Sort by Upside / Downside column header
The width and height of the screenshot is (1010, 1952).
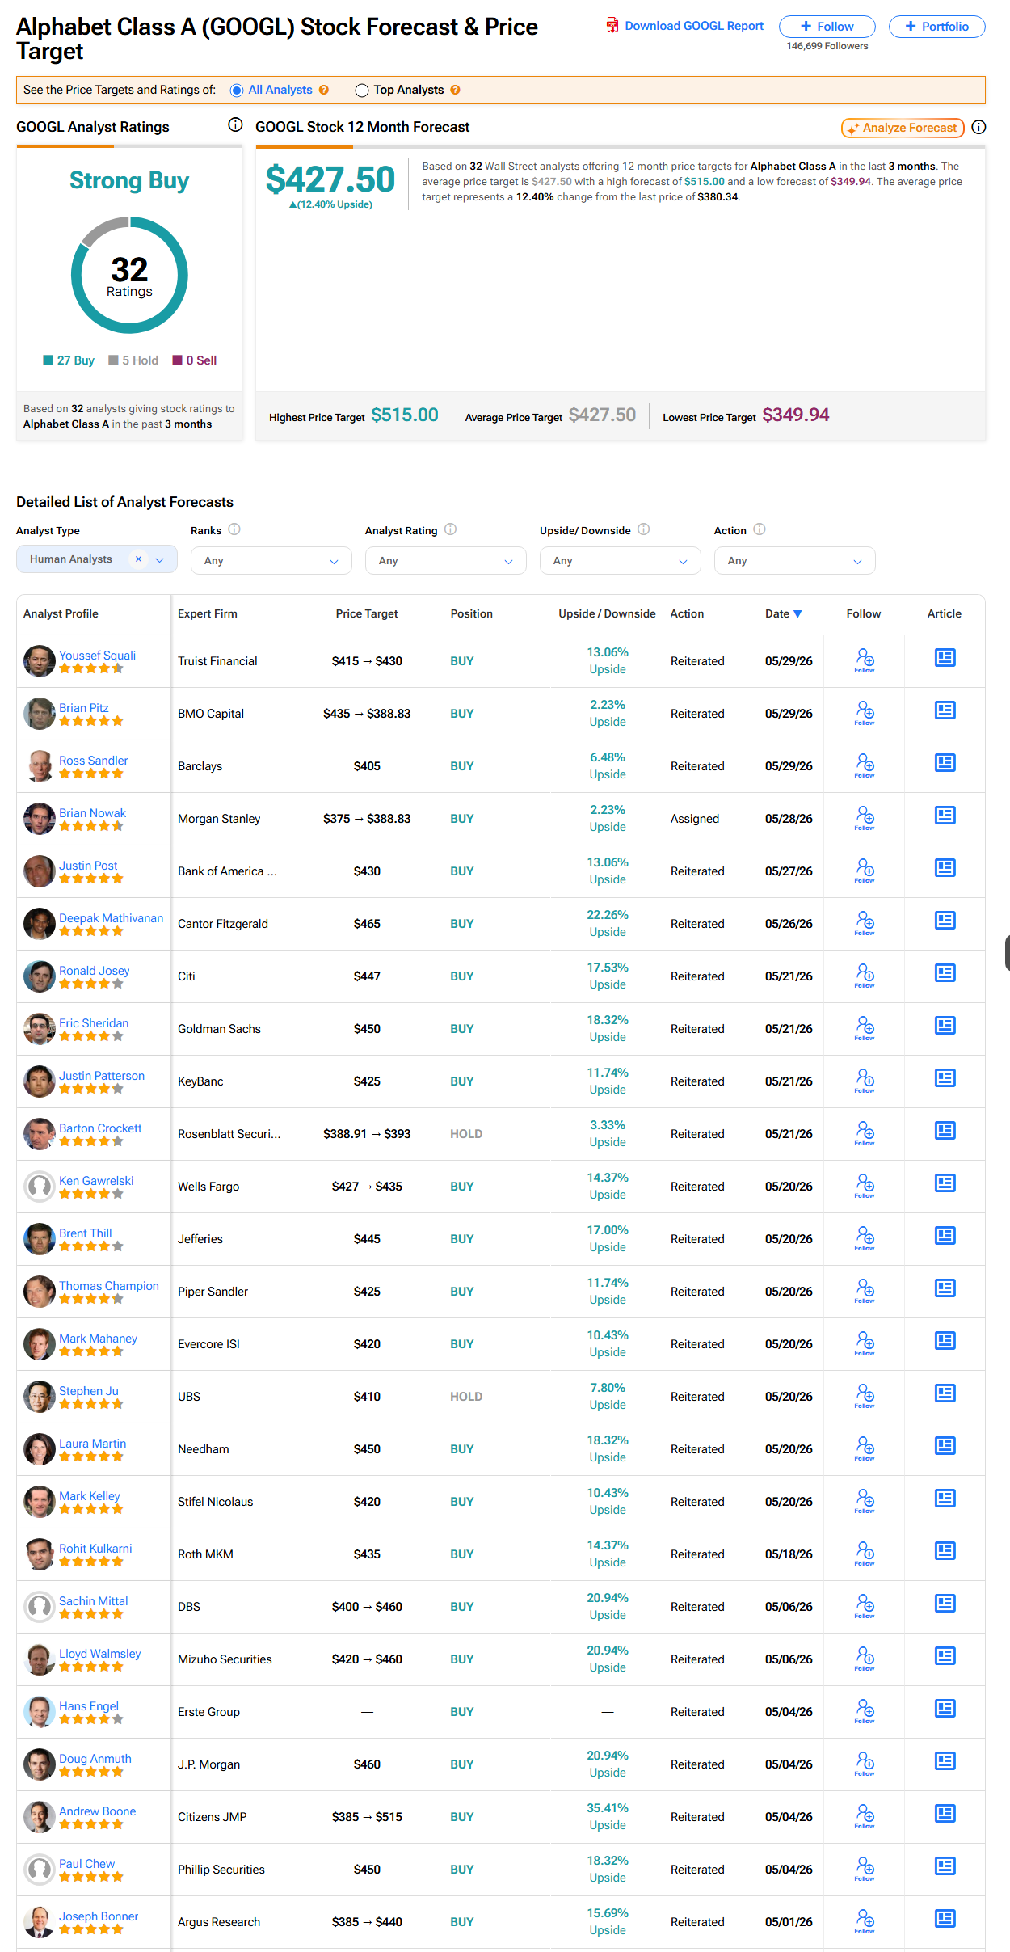(x=607, y=613)
